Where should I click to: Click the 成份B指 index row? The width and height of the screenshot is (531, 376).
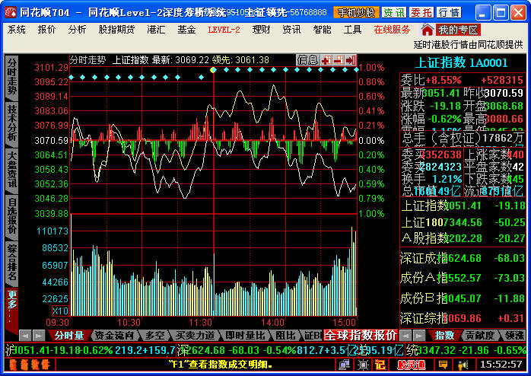463,298
